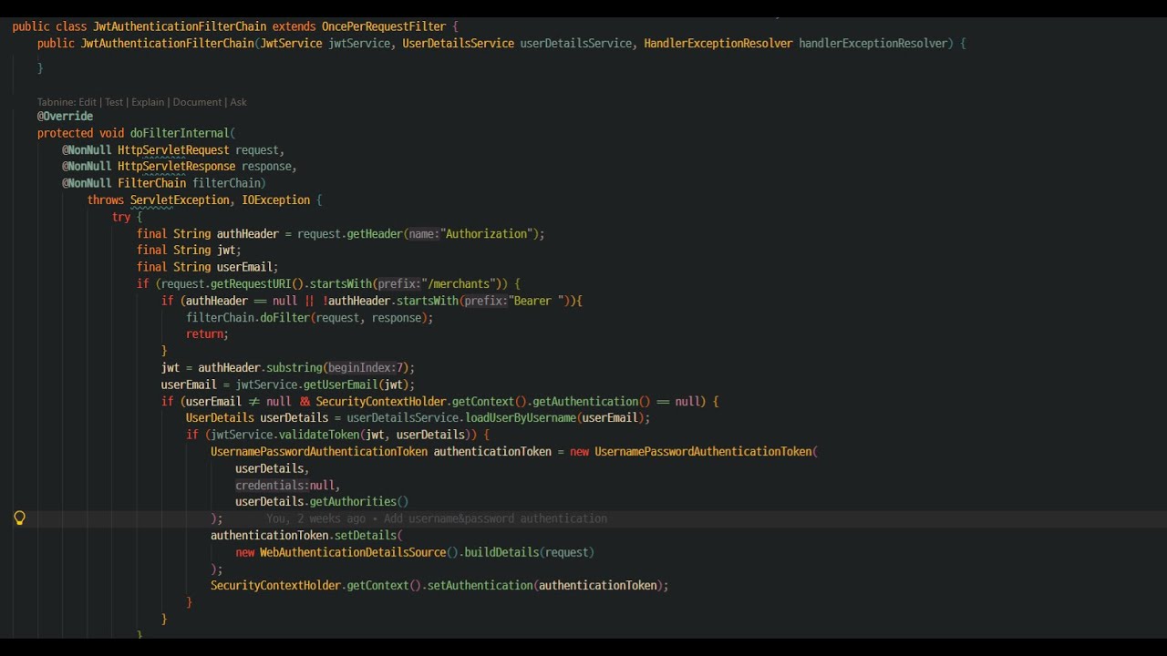Click the filterChain.doFilter call line
1167x656 pixels.
click(x=309, y=318)
